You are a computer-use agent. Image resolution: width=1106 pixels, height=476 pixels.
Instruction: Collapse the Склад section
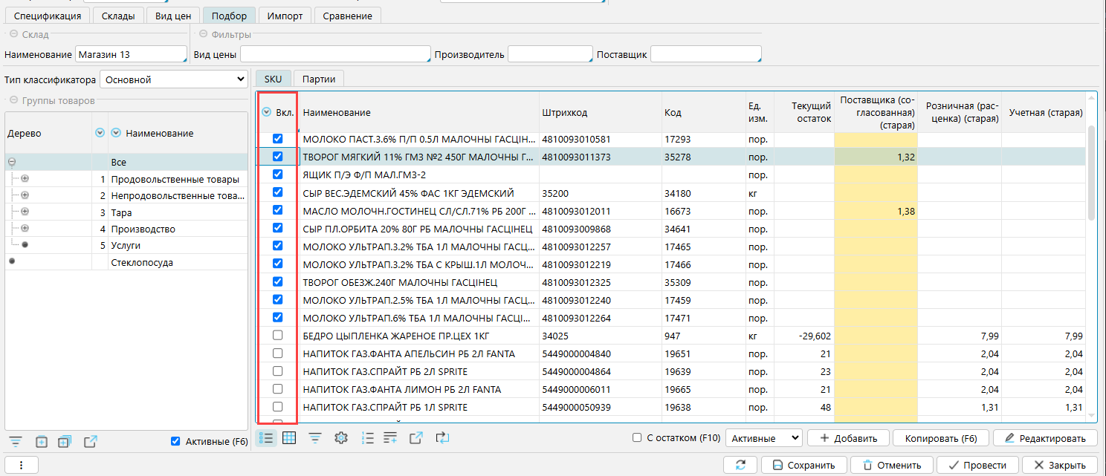pos(13,34)
